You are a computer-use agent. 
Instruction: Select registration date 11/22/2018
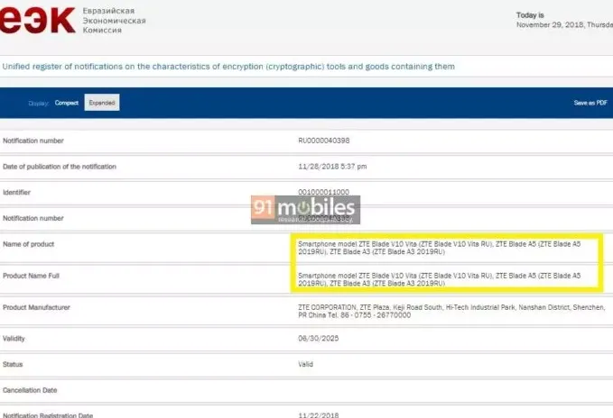(318, 415)
